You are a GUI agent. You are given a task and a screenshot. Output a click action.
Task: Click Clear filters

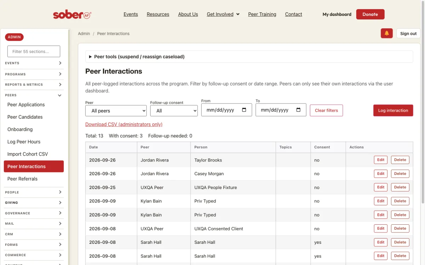[326, 110]
